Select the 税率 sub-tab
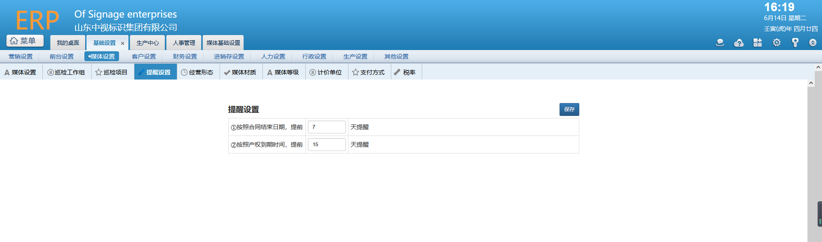Image resolution: width=822 pixels, height=242 pixels. [406, 72]
